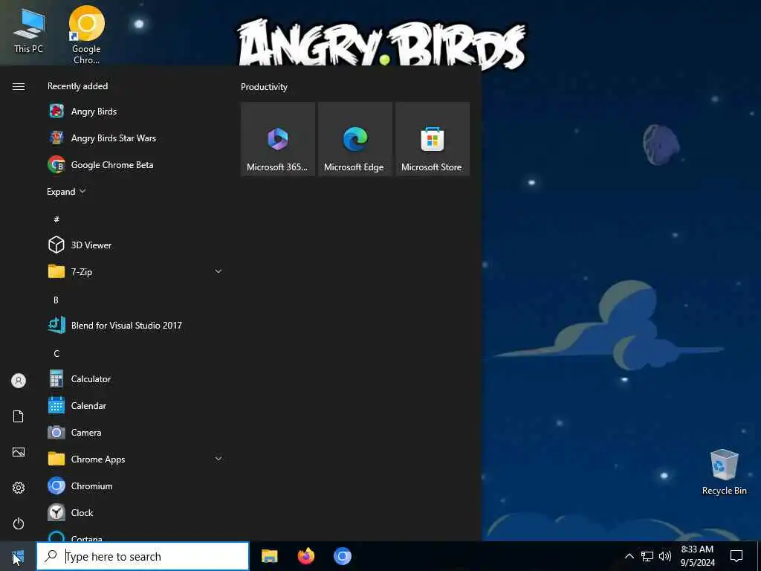Open the clock and date flyout
Image resolution: width=761 pixels, height=571 pixels.
click(x=697, y=556)
